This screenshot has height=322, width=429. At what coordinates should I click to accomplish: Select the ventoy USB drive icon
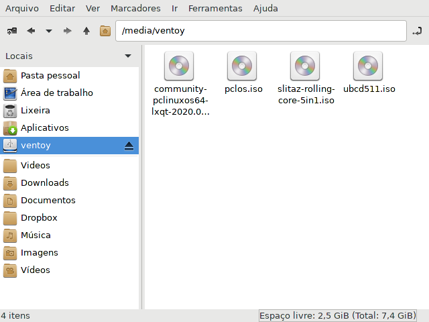pos(10,146)
